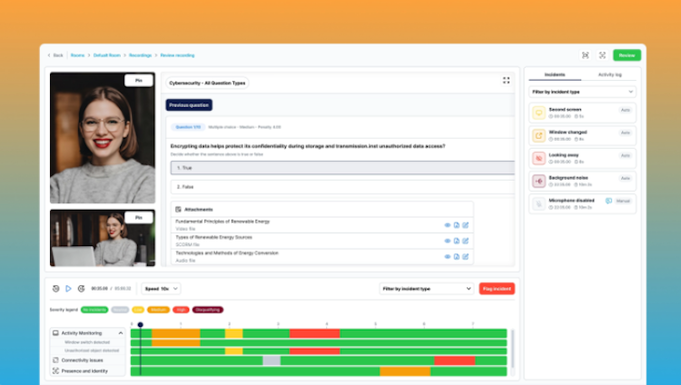Open file icon for Technologies and Methods attachment

pos(457,256)
